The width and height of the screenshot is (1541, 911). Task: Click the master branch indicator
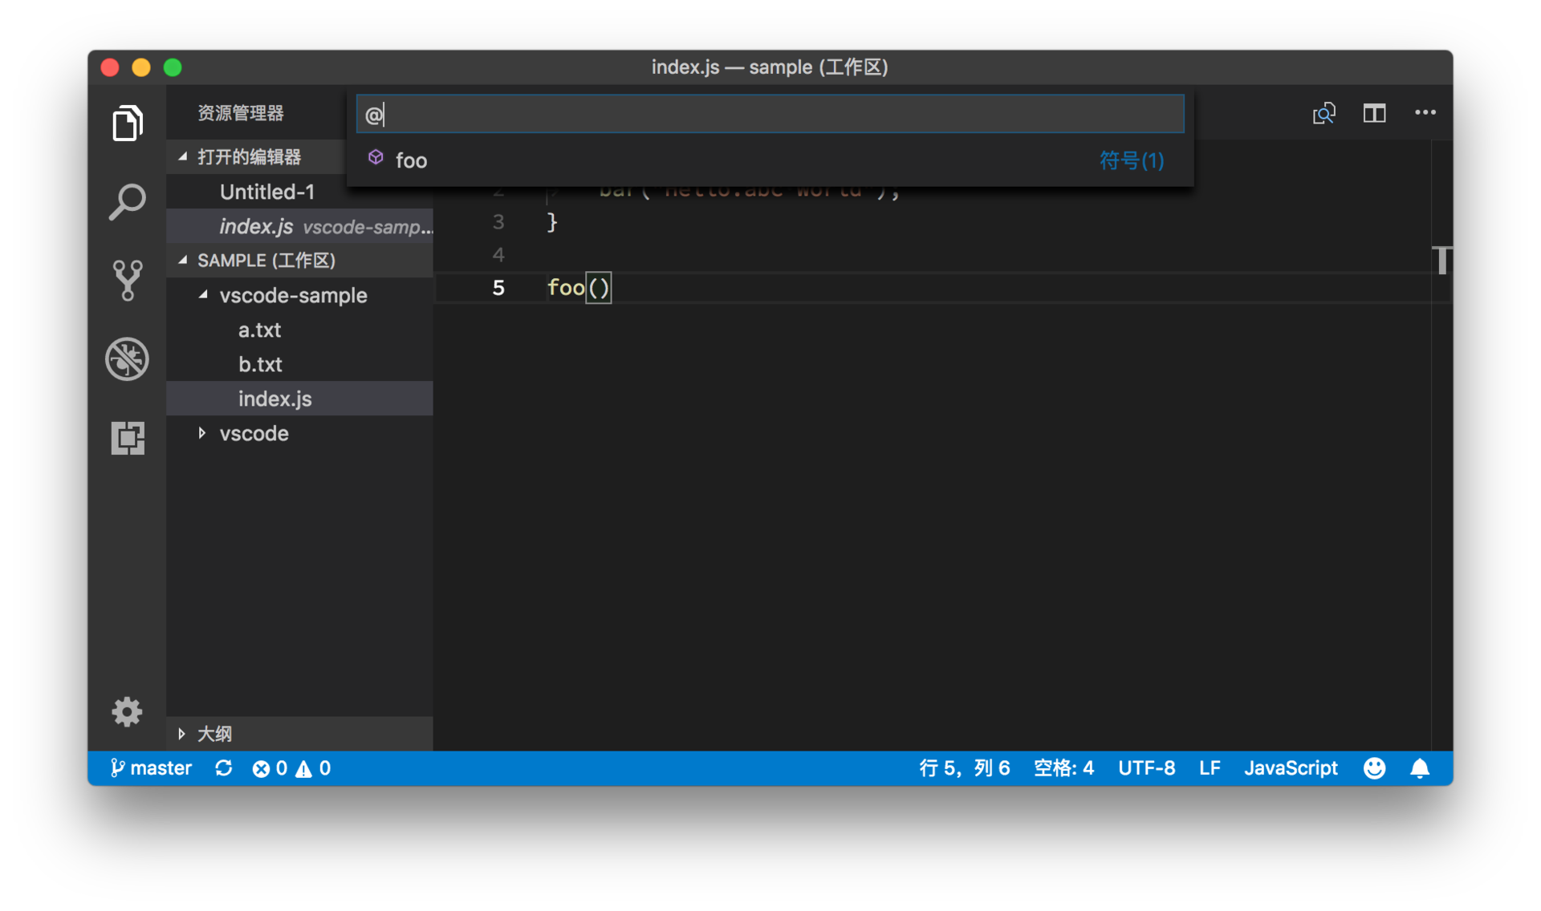(x=151, y=768)
